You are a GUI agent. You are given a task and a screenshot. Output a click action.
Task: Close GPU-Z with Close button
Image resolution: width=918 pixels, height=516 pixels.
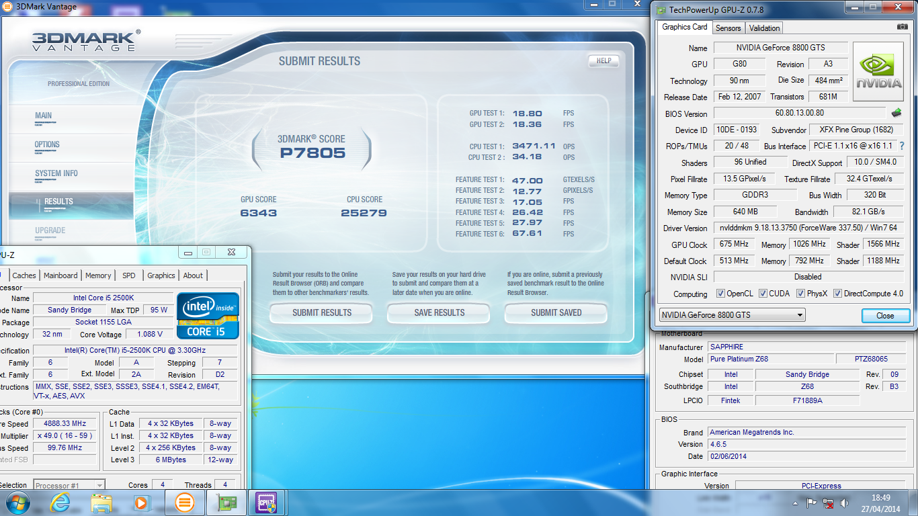[x=885, y=316]
